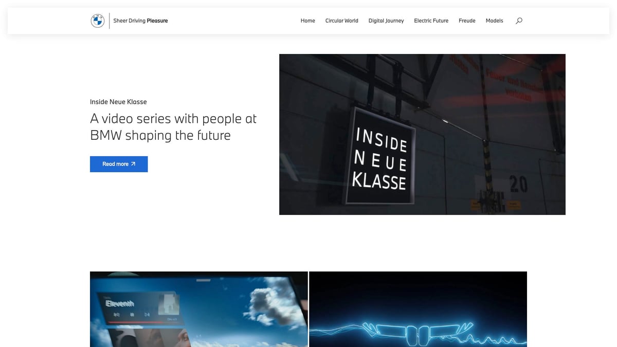Click the Sheer Driving Pleasure slogan
This screenshot has width=617, height=347.
pos(140,21)
